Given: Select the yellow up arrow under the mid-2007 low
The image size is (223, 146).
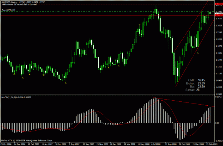Looking at the screenshot, I should click(66, 83).
